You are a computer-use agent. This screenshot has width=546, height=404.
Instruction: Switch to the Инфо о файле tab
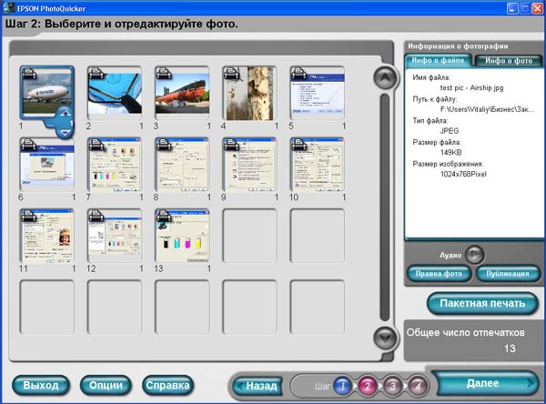(x=438, y=60)
